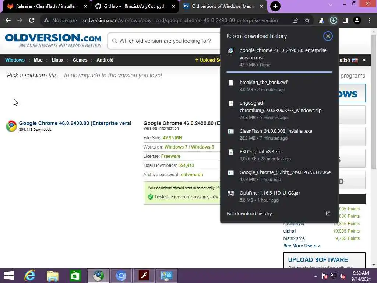This screenshot has width=377, height=283.
Task: Open the Not secure site info
Action: [x=60, y=21]
